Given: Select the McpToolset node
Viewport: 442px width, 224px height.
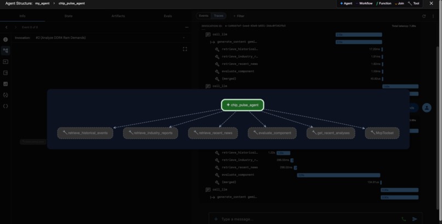Looking at the screenshot, I should point(382,133).
